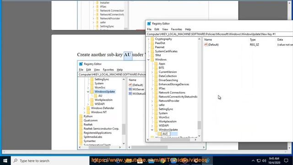The height and width of the screenshot is (165, 293).
Task: Click the folder icon next to BITS
Action: tap(156, 68)
